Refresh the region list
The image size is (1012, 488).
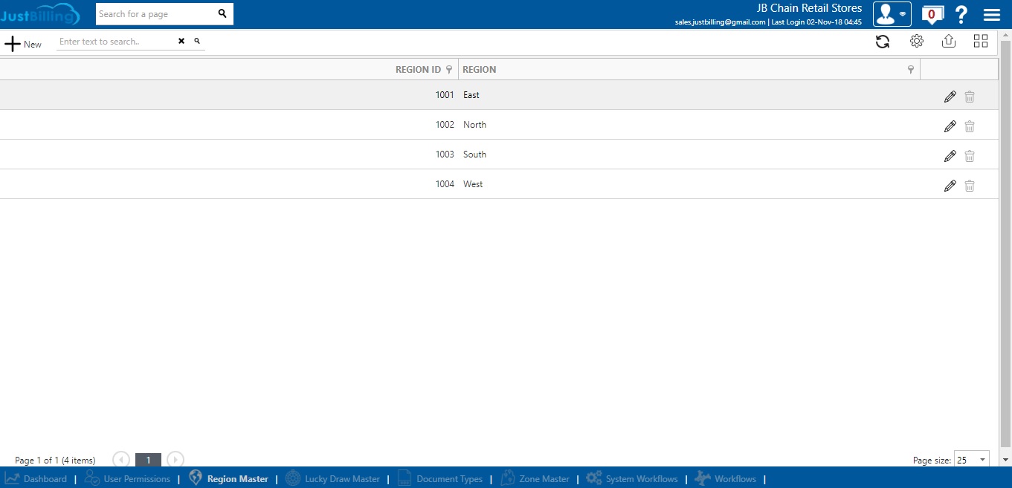pyautogui.click(x=883, y=42)
